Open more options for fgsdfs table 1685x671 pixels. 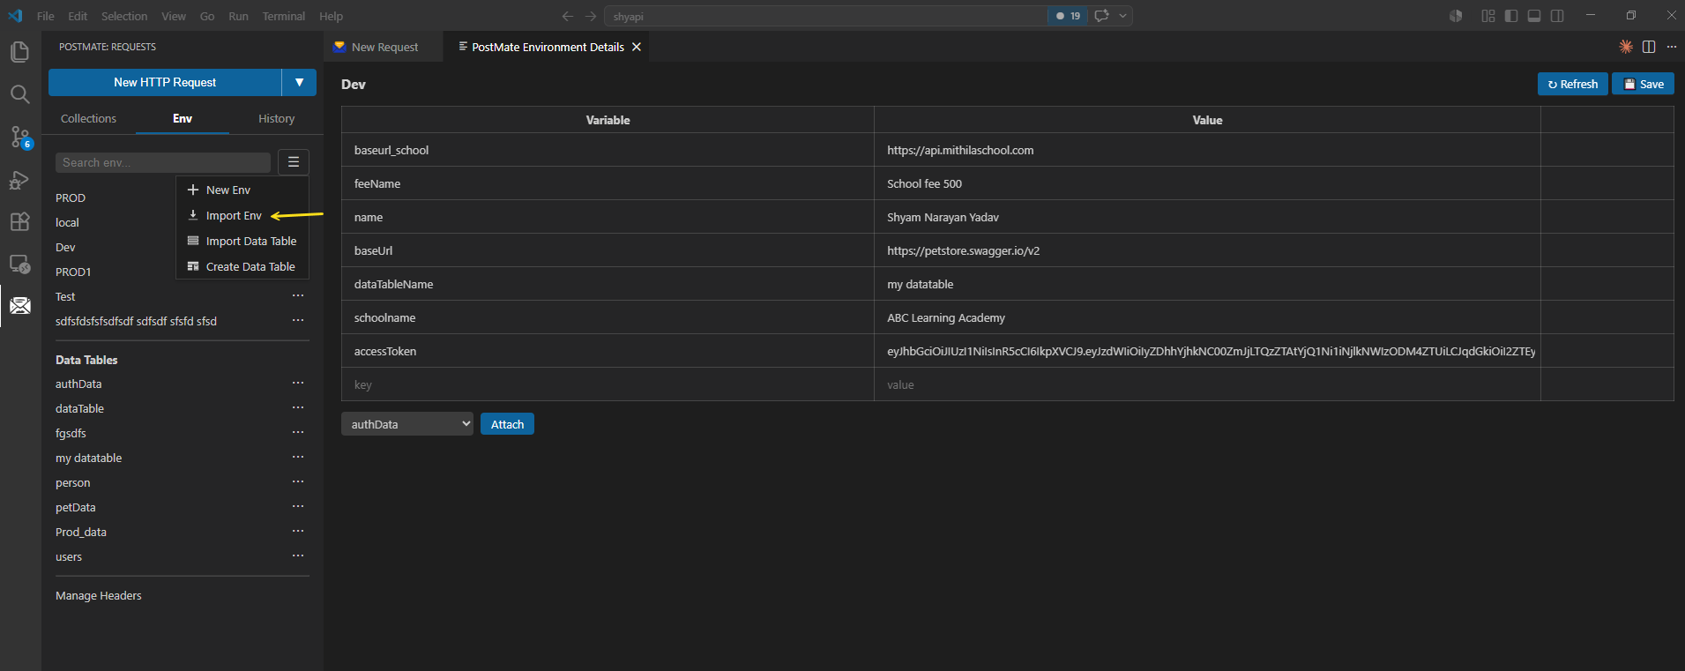pos(298,433)
